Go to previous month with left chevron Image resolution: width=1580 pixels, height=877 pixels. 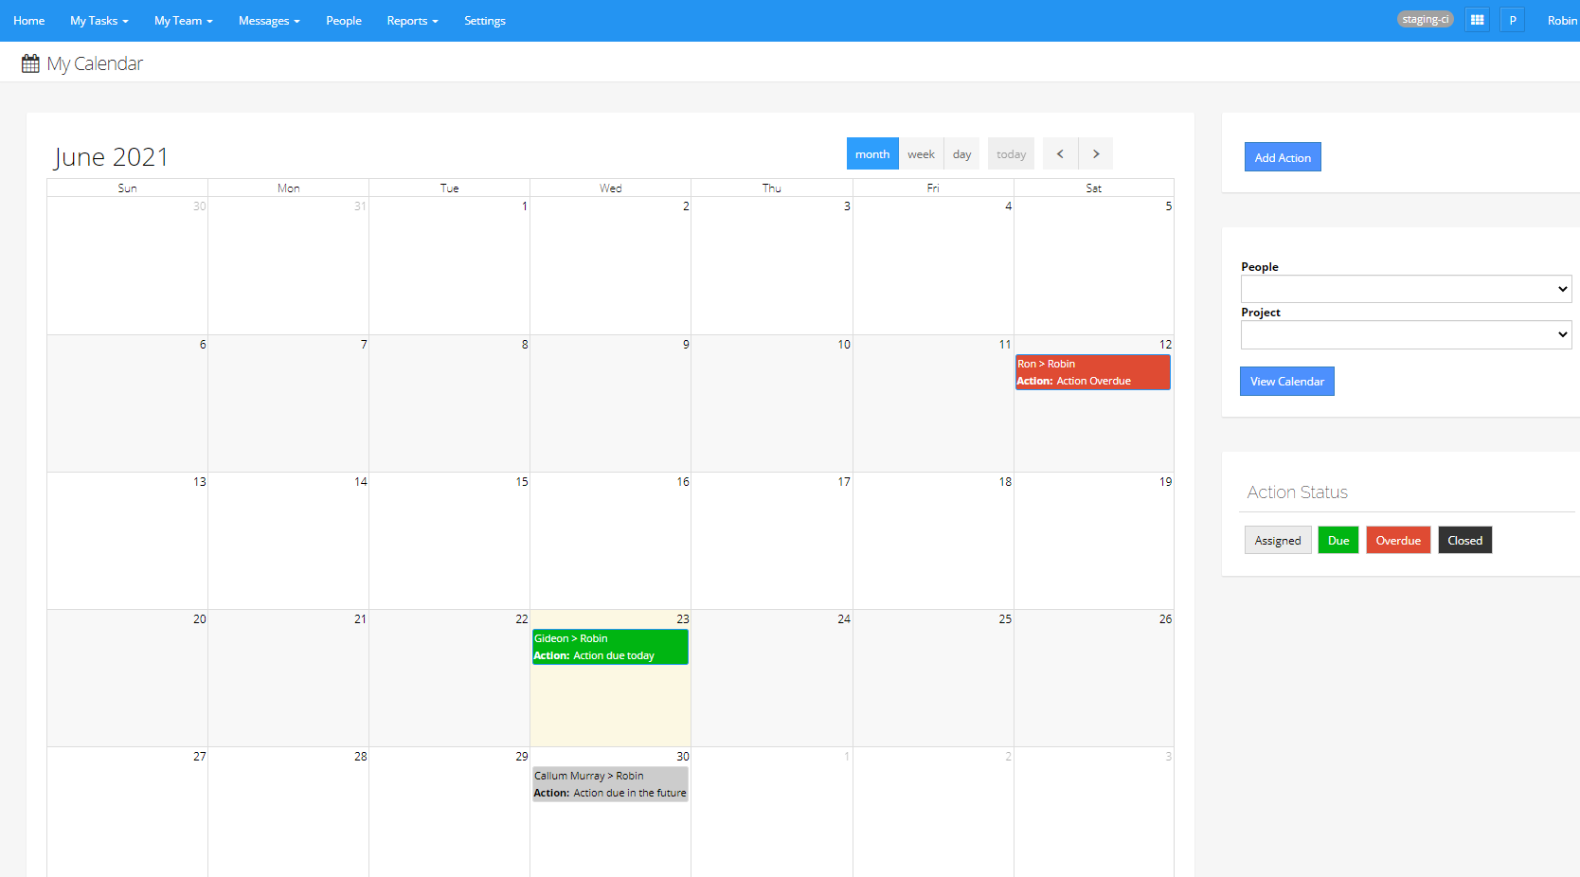[1059, 152]
